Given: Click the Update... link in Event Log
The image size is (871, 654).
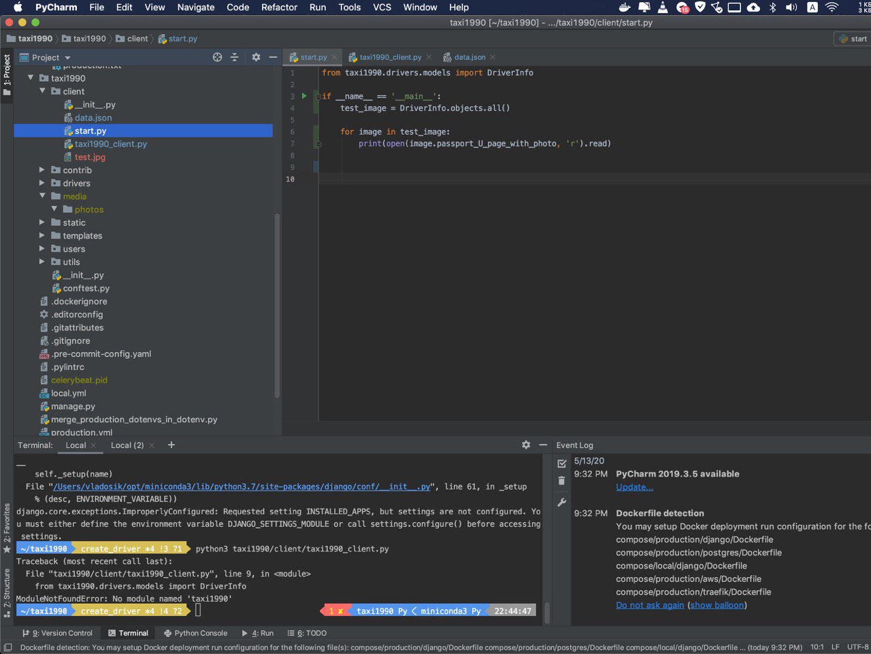Looking at the screenshot, I should (x=634, y=487).
